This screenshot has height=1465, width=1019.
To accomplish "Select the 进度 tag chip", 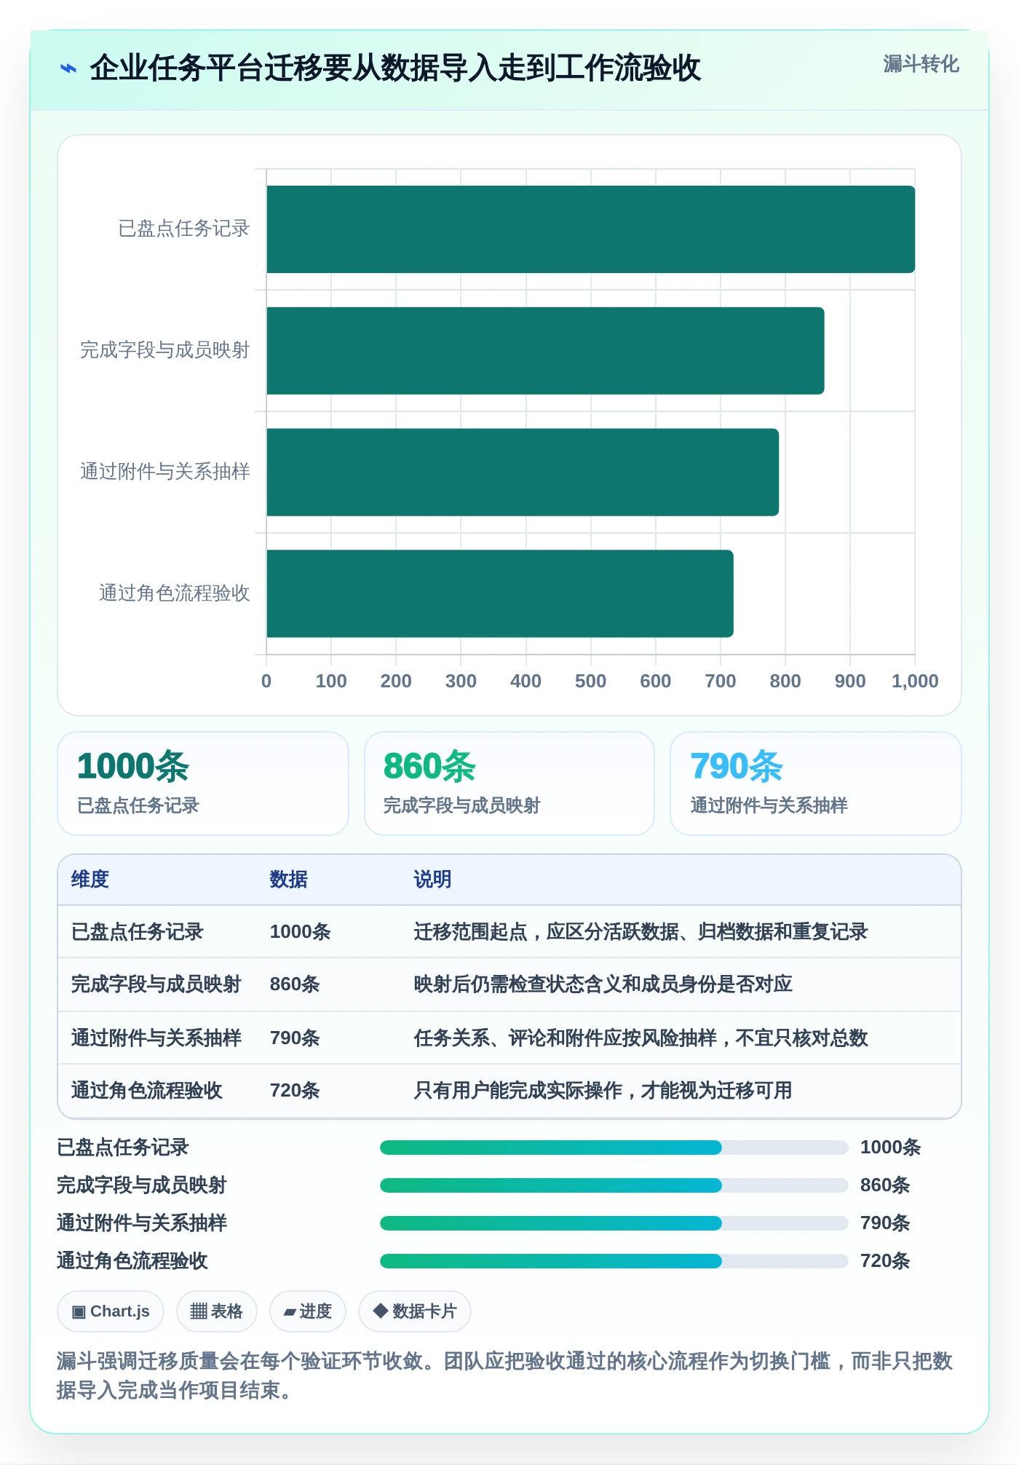I will pos(308,1311).
